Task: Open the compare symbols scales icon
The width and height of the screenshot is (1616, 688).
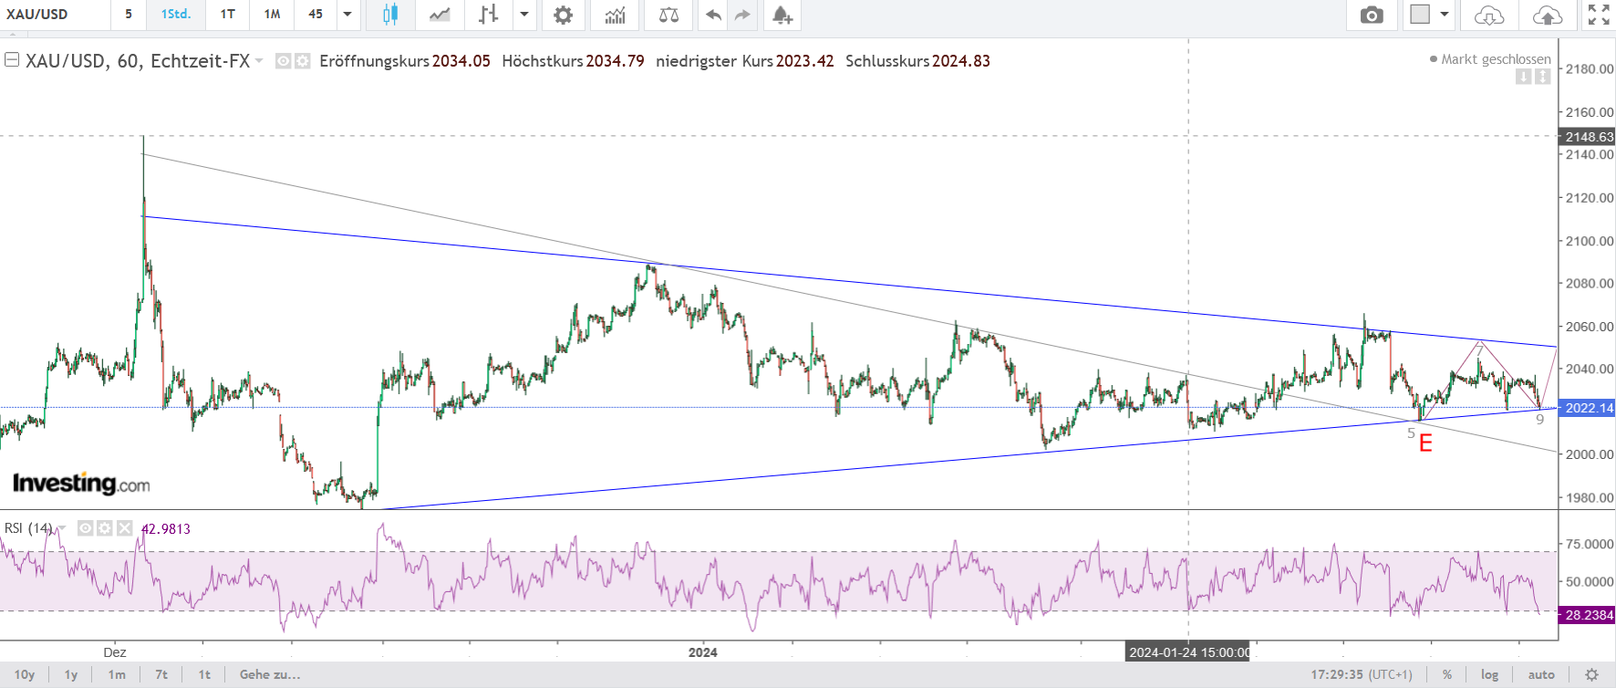Action: point(668,15)
